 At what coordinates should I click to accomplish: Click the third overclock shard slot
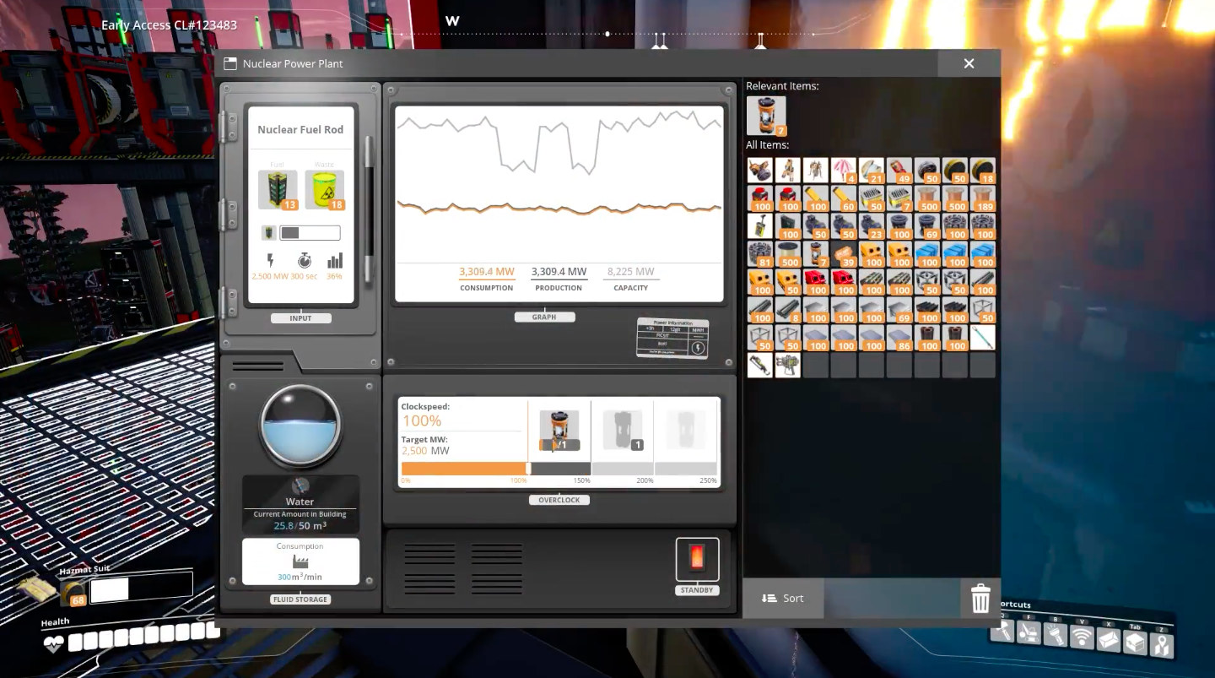pos(685,431)
